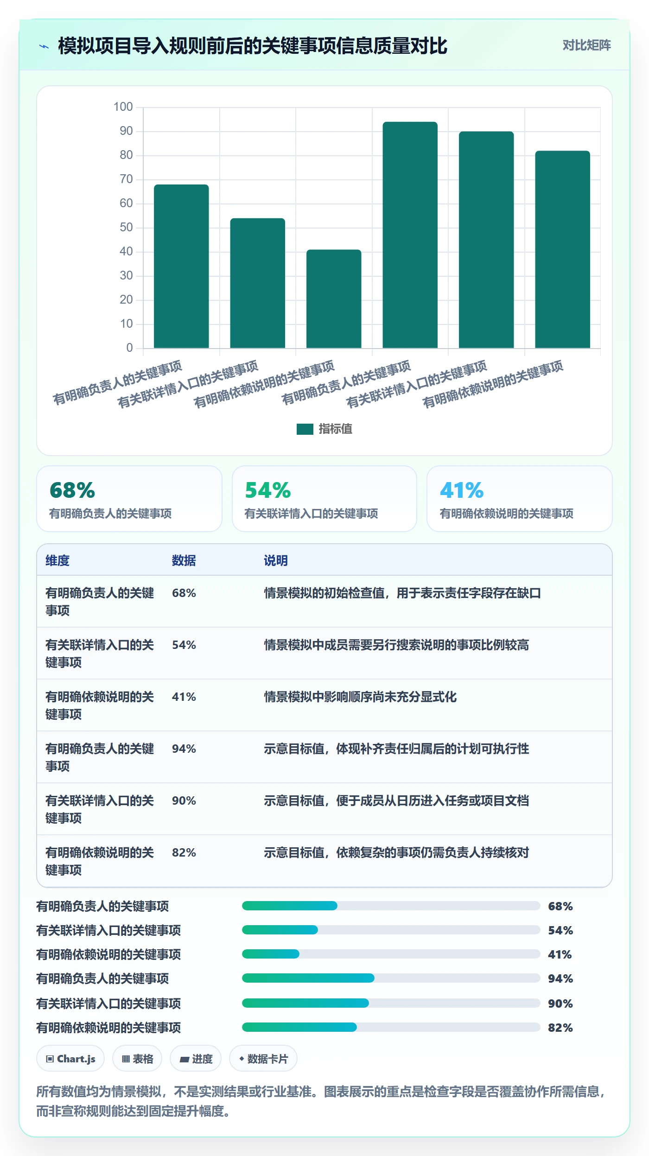Image resolution: width=649 pixels, height=1156 pixels.
Task: Open the 68% 有明确负责人的关键事项 data card
Action: point(129,498)
